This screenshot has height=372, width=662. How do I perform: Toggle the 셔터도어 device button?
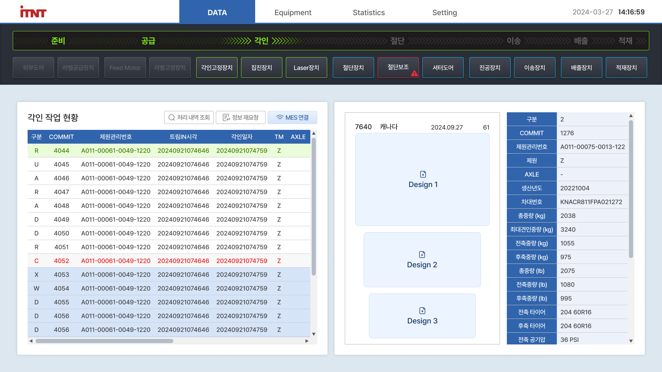443,68
